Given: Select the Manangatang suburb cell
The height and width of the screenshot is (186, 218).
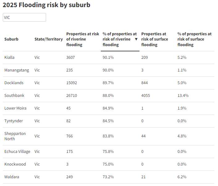Looking at the screenshot, I should pyautogui.click(x=17, y=70).
